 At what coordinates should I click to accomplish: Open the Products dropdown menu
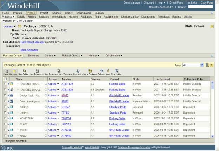point(8,17)
